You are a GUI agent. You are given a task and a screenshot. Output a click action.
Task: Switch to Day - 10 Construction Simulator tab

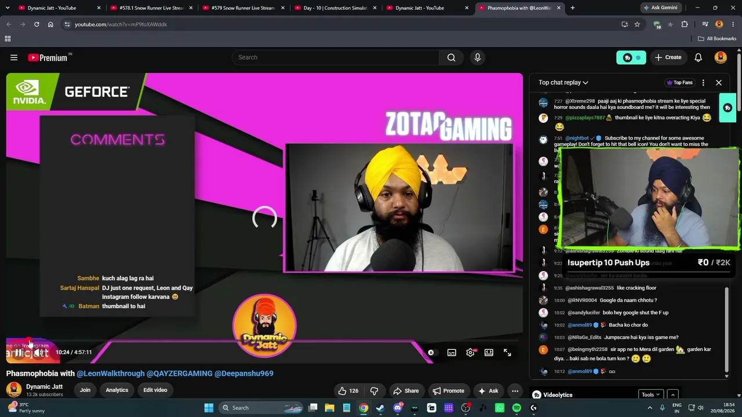(x=335, y=8)
